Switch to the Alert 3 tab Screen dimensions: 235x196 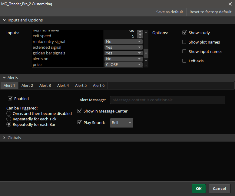click(45, 85)
